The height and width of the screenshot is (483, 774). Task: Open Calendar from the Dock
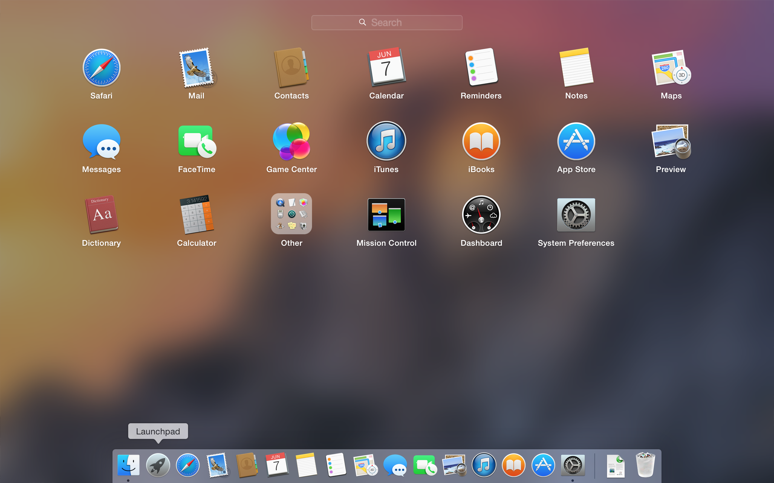[x=277, y=465]
